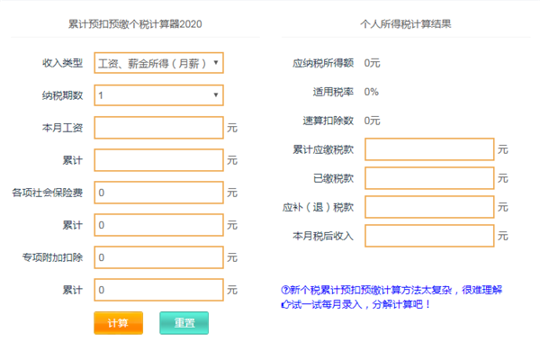Image resolution: width=540 pixels, height=351 pixels.
Task: Click the 各项社会保险费 input field
Action: pos(158,193)
